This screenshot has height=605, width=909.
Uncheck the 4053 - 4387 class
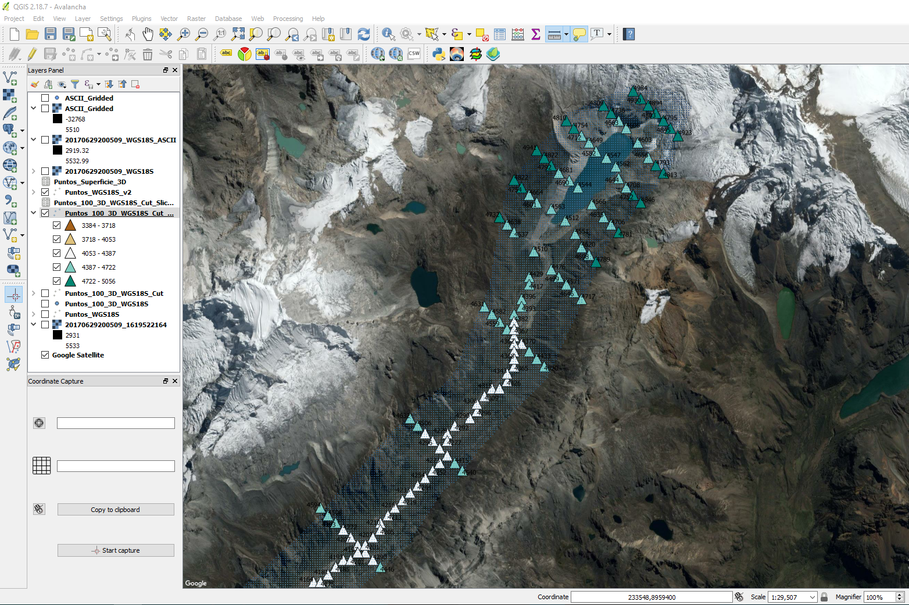pos(56,253)
